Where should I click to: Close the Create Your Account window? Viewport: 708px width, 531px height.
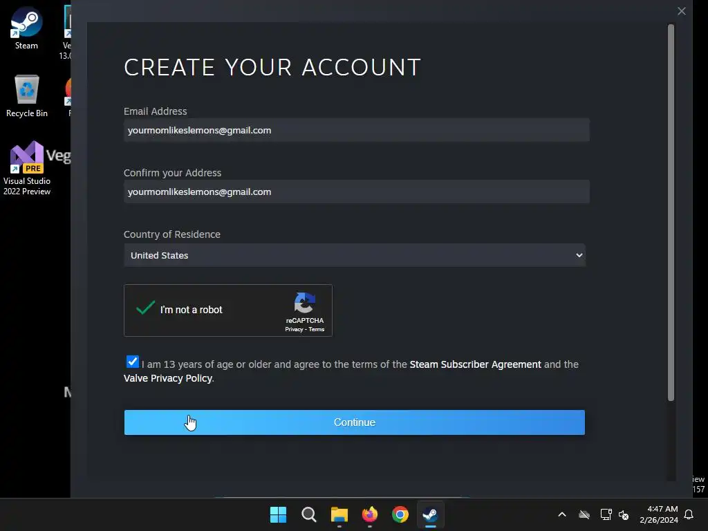[681, 11]
